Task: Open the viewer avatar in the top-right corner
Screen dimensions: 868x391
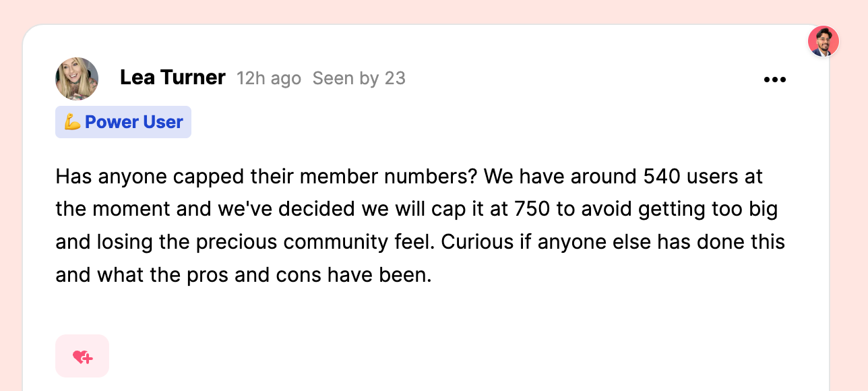Action: pyautogui.click(x=824, y=41)
